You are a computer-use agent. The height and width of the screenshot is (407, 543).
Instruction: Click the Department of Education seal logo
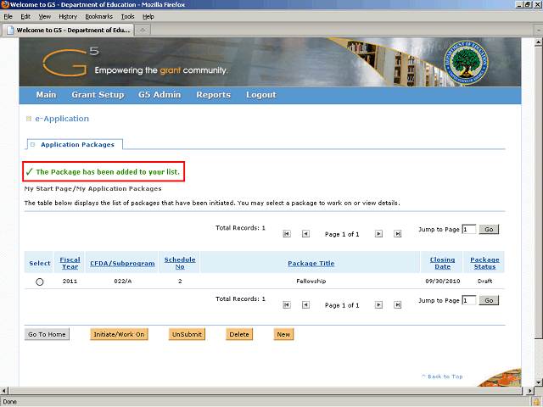coord(466,62)
